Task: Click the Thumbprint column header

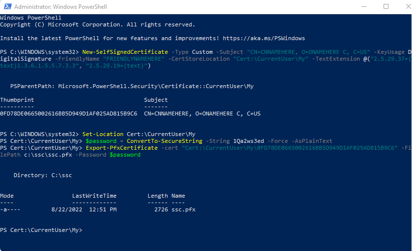Action: point(17,100)
